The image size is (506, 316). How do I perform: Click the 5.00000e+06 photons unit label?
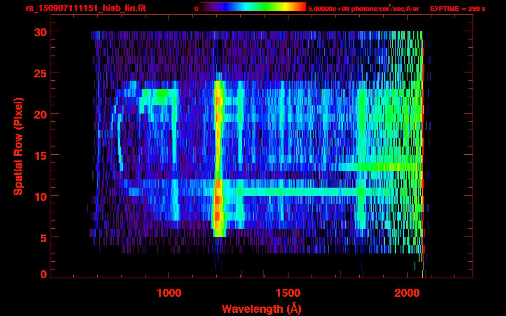[363, 8]
